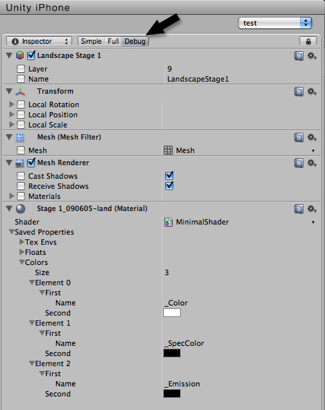
Task: Expand Floats
Action: click(x=22, y=252)
